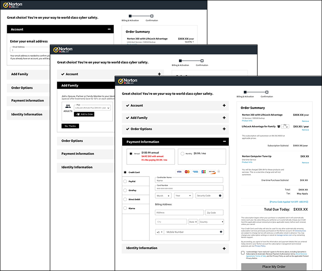Click the Zip Code field
The image size is (322, 271).
[214, 212]
